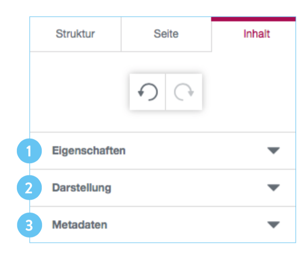Click blank space between Darstellung label and arrow

point(189,188)
